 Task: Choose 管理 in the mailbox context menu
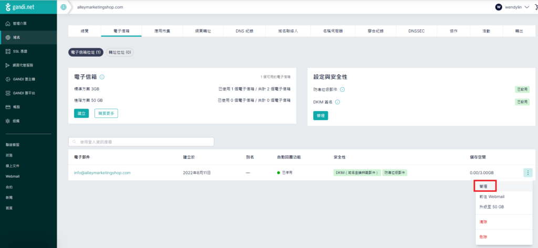[484, 186]
